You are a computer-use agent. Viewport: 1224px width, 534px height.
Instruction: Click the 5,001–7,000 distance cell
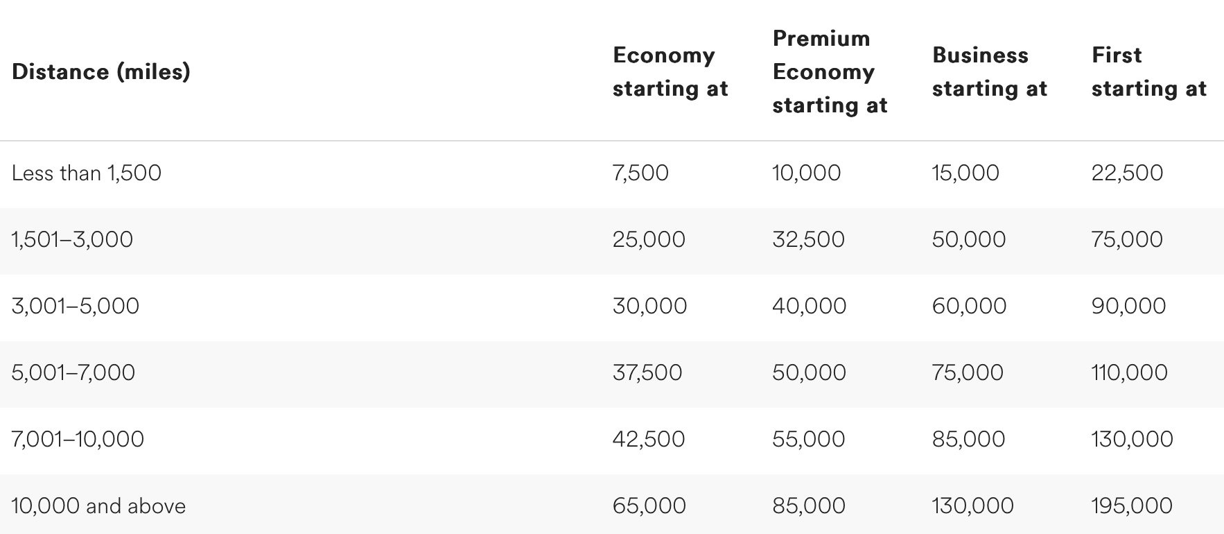(x=73, y=372)
